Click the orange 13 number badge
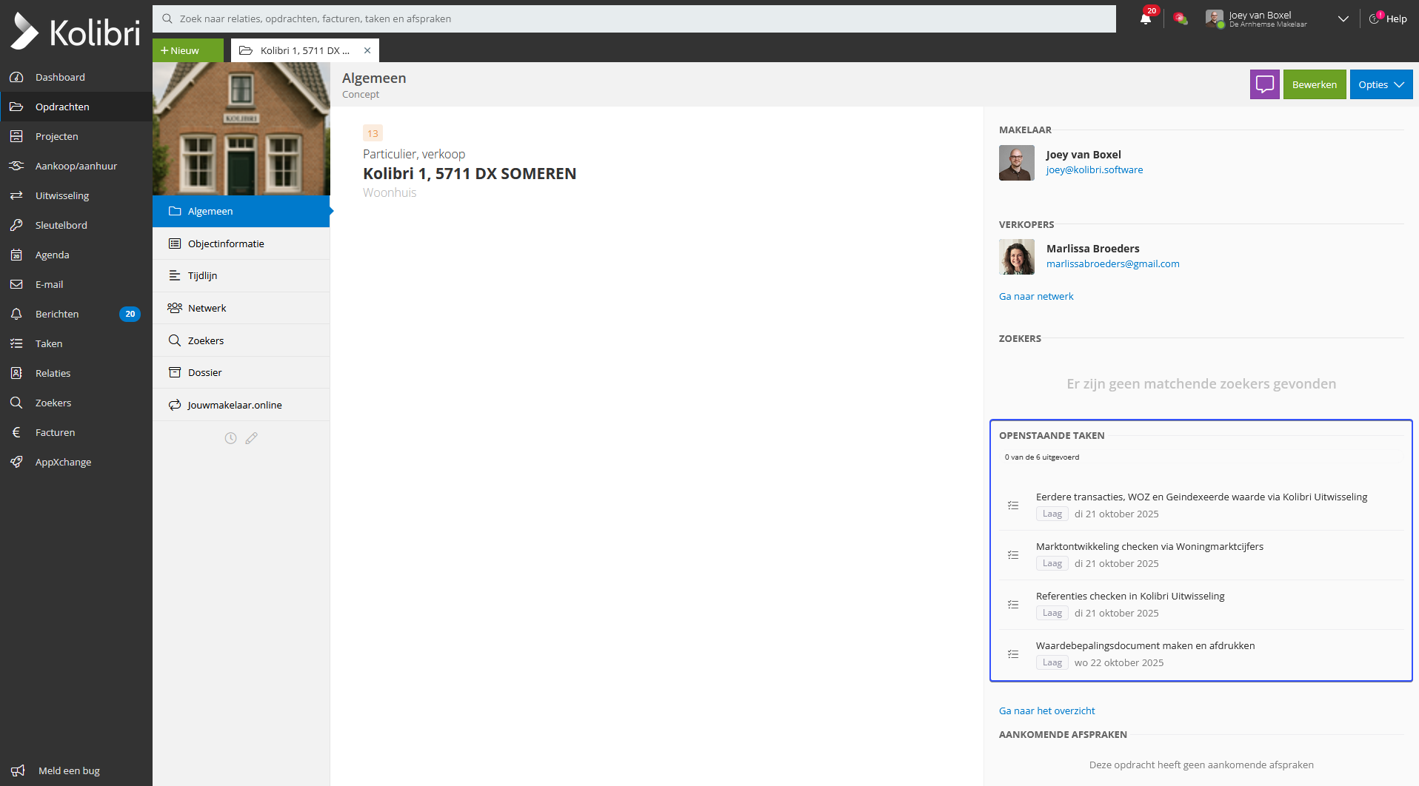The width and height of the screenshot is (1419, 786). [x=373, y=133]
